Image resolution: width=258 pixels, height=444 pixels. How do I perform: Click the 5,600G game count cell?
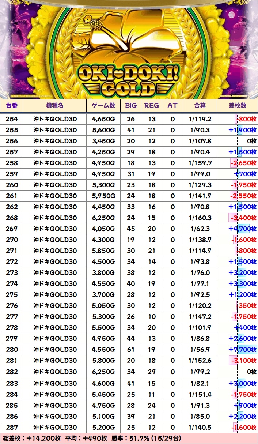point(103,130)
